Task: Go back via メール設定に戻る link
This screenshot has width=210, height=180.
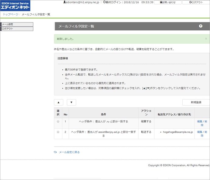Action: 69,152
